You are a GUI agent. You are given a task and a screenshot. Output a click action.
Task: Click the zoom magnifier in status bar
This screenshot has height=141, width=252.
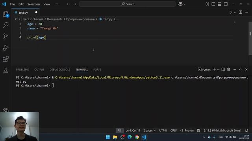[120, 130]
